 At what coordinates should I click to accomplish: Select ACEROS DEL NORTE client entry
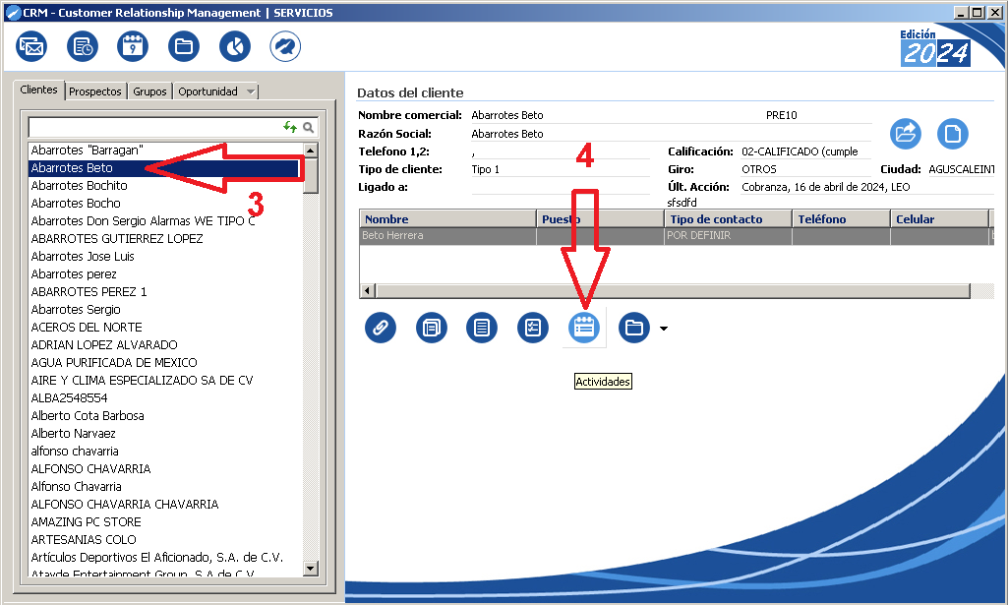[x=87, y=328]
